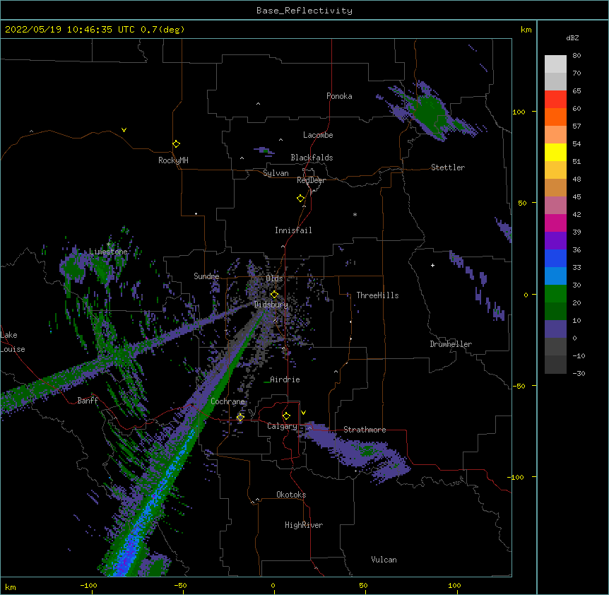
Task: Click the Okotoks label
Action: [291, 495]
